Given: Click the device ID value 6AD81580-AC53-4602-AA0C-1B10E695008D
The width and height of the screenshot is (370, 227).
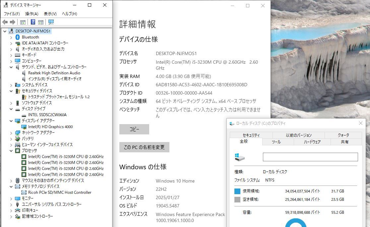Looking at the screenshot, I should pyautogui.click(x=202, y=85).
